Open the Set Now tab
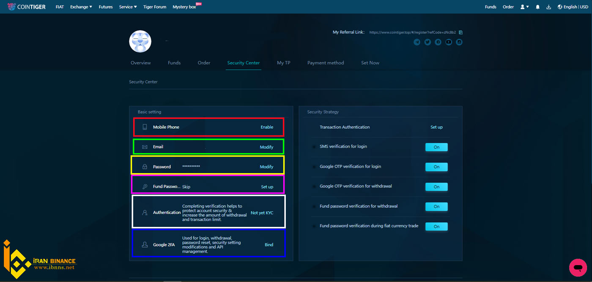This screenshot has height=282, width=592. (x=370, y=63)
